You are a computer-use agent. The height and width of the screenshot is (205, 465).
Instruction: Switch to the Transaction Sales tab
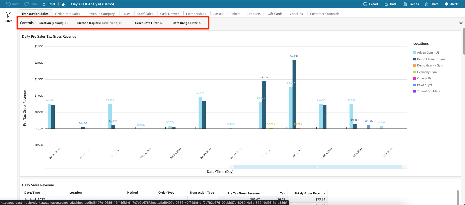click(35, 14)
